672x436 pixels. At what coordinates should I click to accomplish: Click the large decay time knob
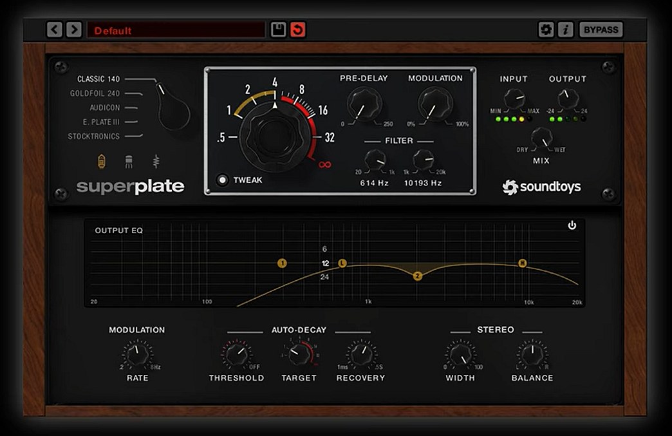coord(275,137)
